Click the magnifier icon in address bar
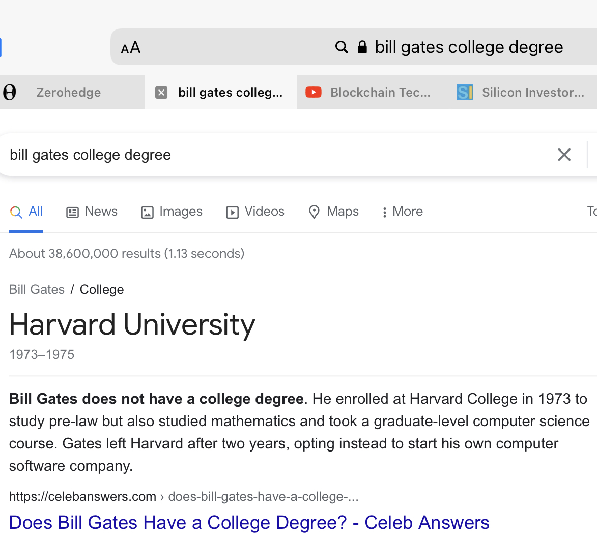 point(342,47)
